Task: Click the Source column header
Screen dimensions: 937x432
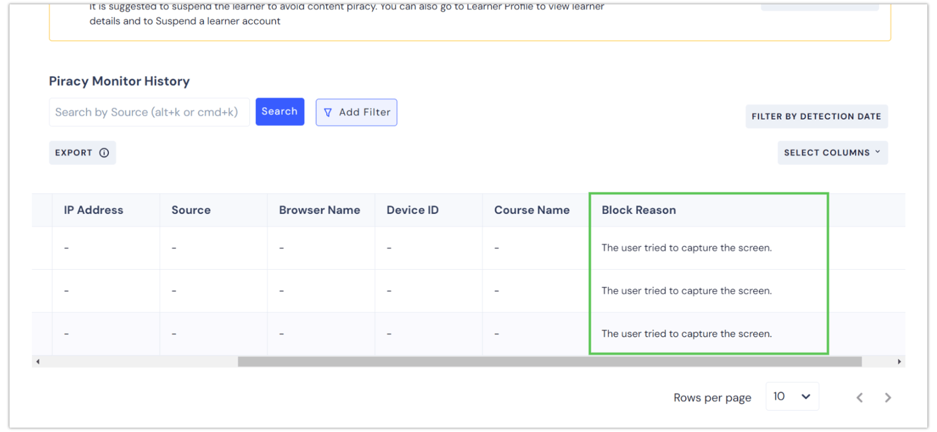Action: pyautogui.click(x=191, y=210)
